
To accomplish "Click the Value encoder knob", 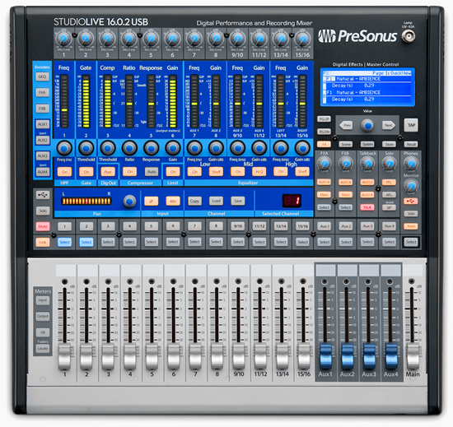I will coord(367,126).
